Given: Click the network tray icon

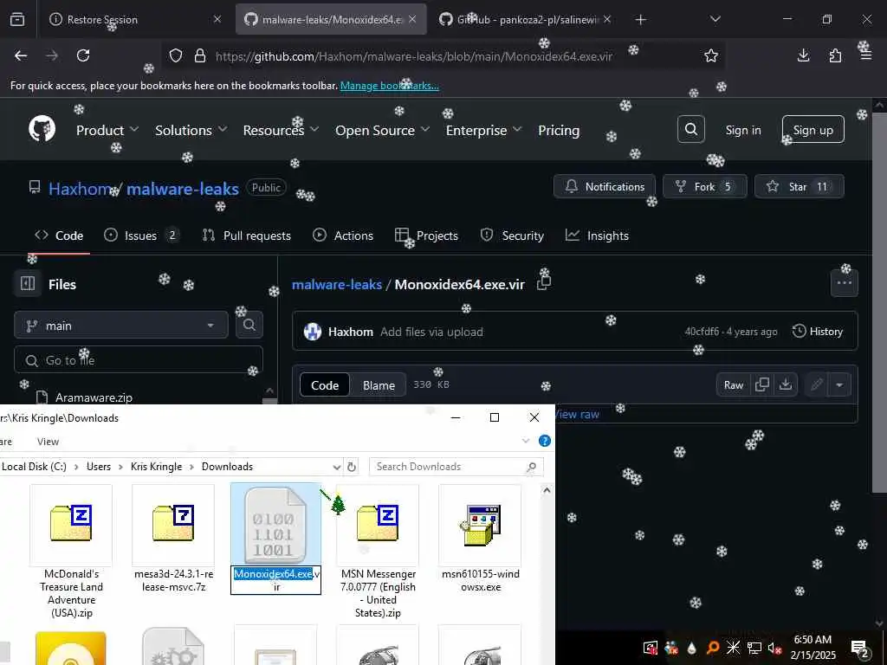Looking at the screenshot, I should [x=754, y=648].
